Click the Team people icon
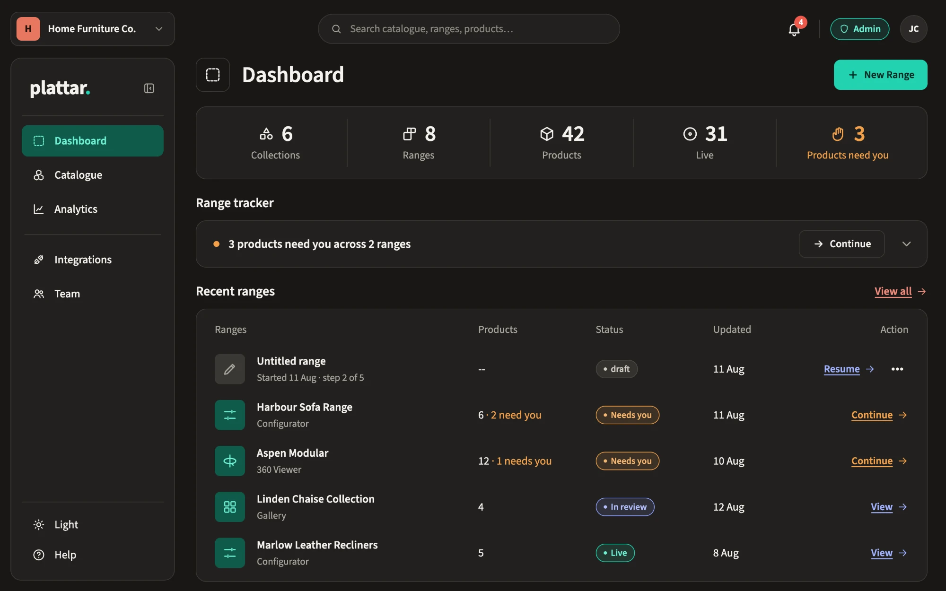The image size is (946, 591). (39, 294)
